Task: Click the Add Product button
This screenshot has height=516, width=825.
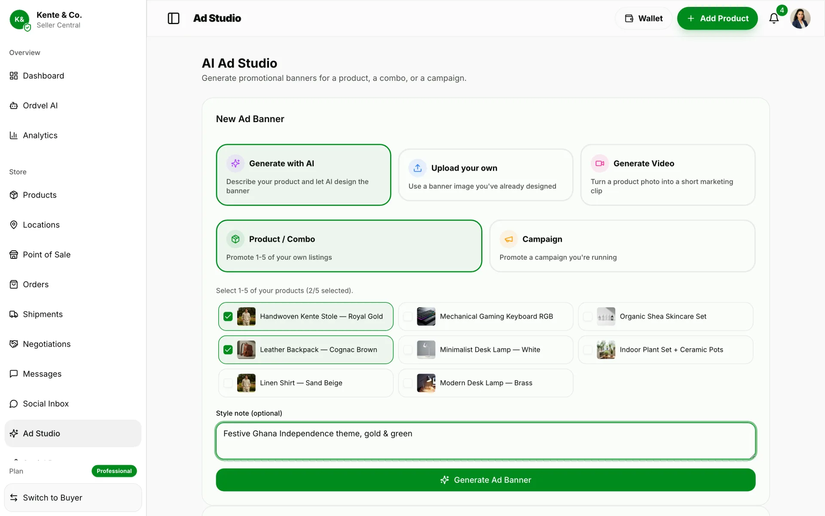Action: 717,18
